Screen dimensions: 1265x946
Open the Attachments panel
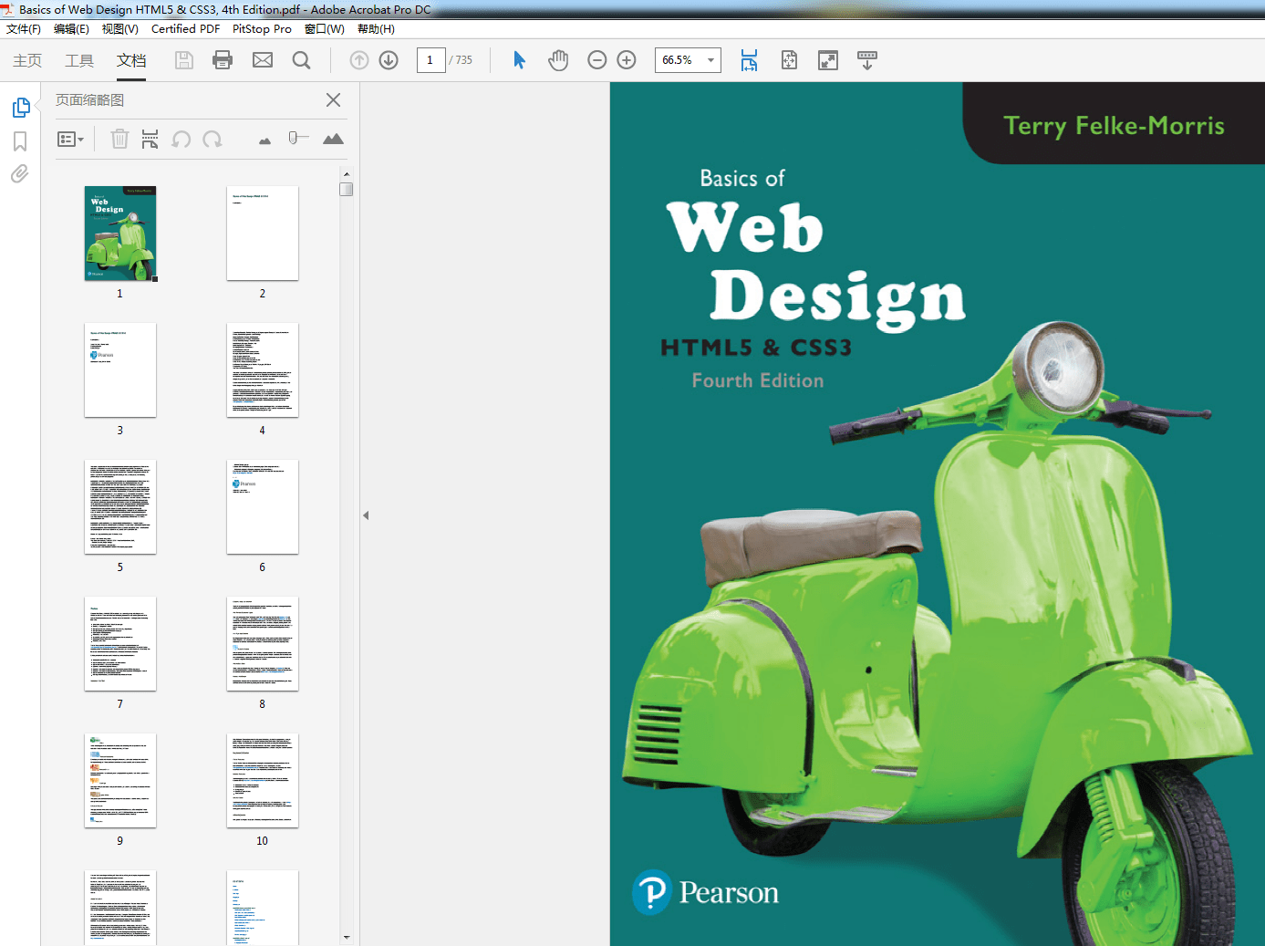tap(19, 173)
